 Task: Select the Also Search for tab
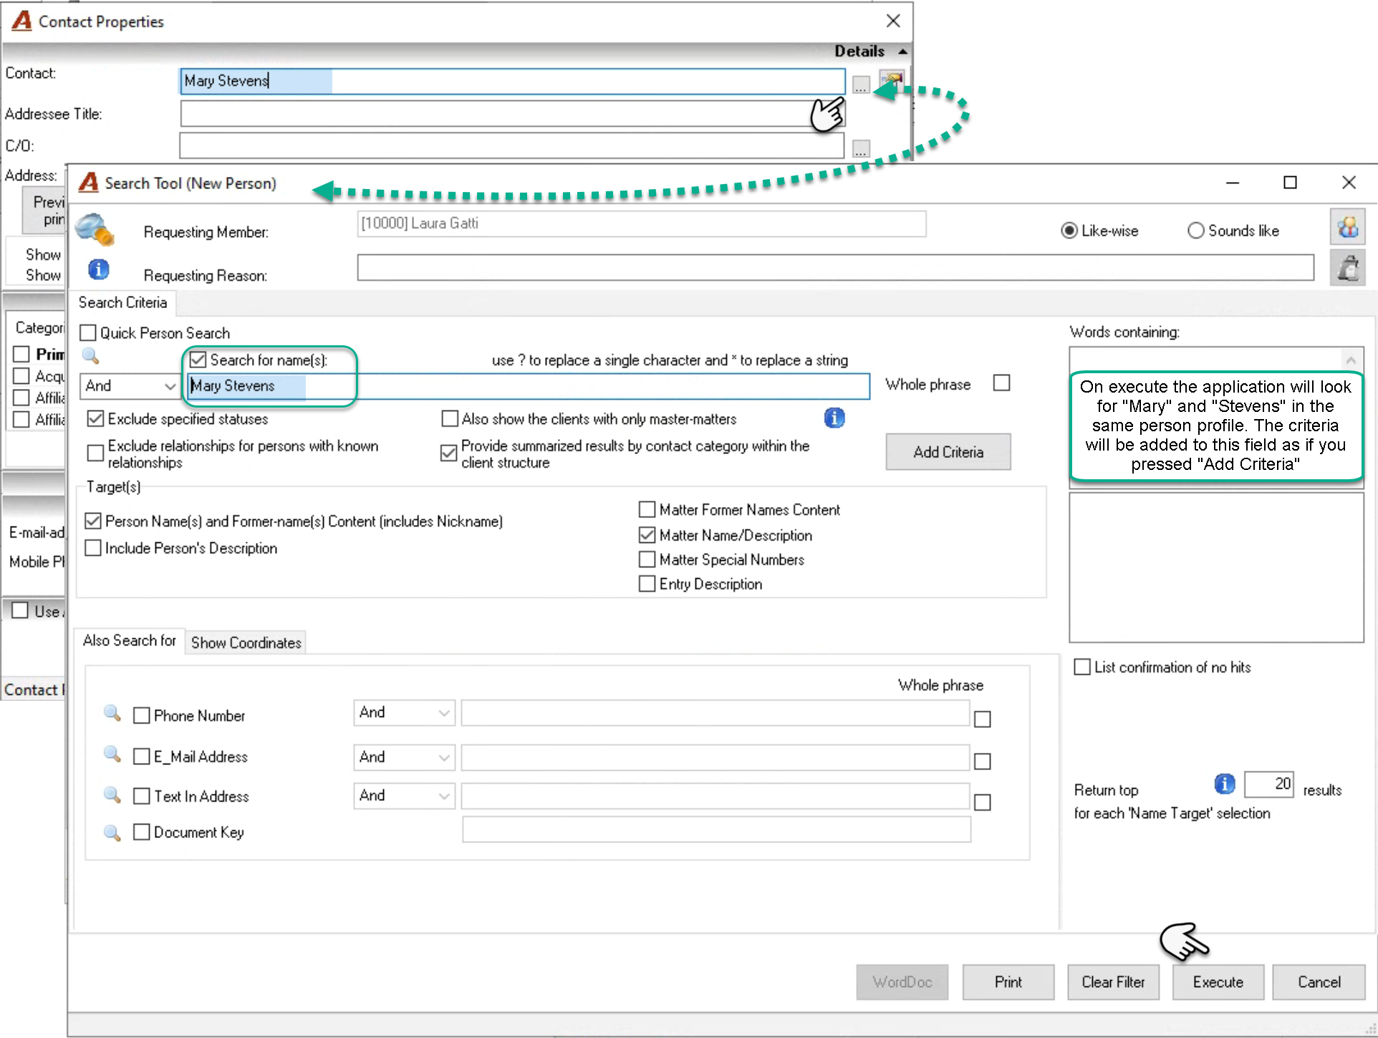point(129,640)
